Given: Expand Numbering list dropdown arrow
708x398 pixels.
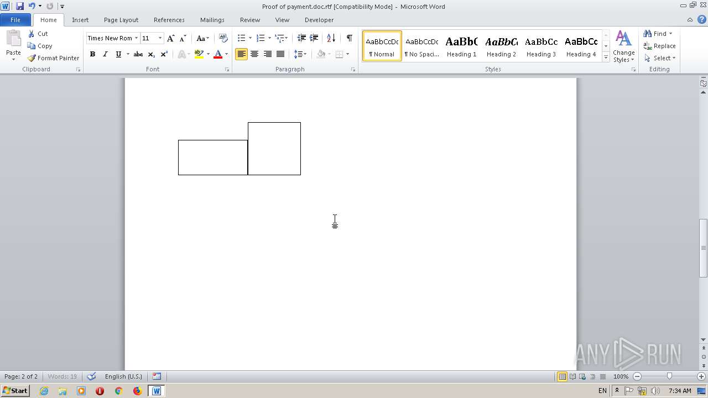Looking at the screenshot, I should (x=269, y=38).
